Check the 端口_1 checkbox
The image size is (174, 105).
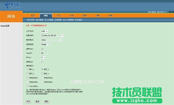tap(27, 69)
